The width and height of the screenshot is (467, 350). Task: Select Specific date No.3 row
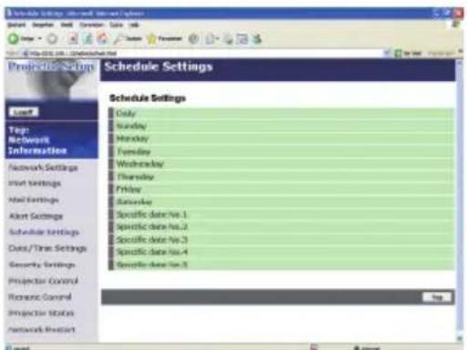pos(281,240)
